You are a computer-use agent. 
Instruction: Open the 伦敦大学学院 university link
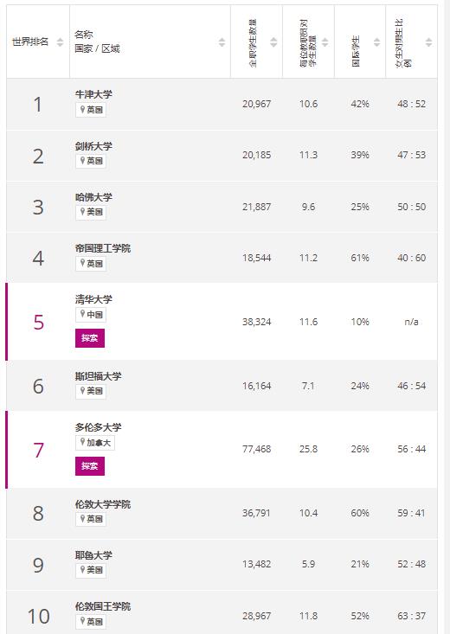[103, 503]
